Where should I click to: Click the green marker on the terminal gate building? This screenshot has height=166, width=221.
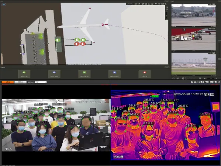[x=58, y=40]
